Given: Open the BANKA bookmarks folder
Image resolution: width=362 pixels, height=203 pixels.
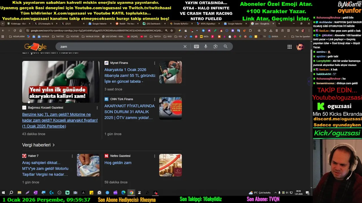Looking at the screenshot, I should click(x=273, y=36).
